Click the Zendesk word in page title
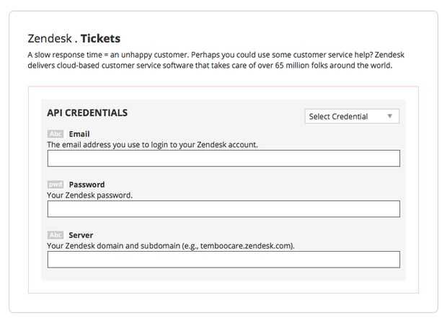This screenshot has height=321, width=447. (x=48, y=38)
